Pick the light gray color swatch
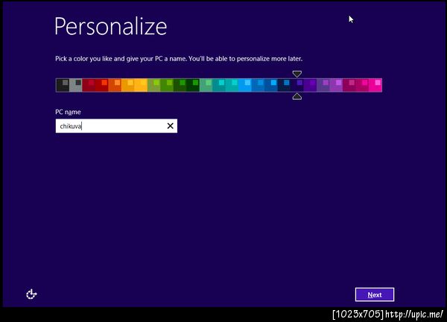The image size is (447, 322). [76, 85]
